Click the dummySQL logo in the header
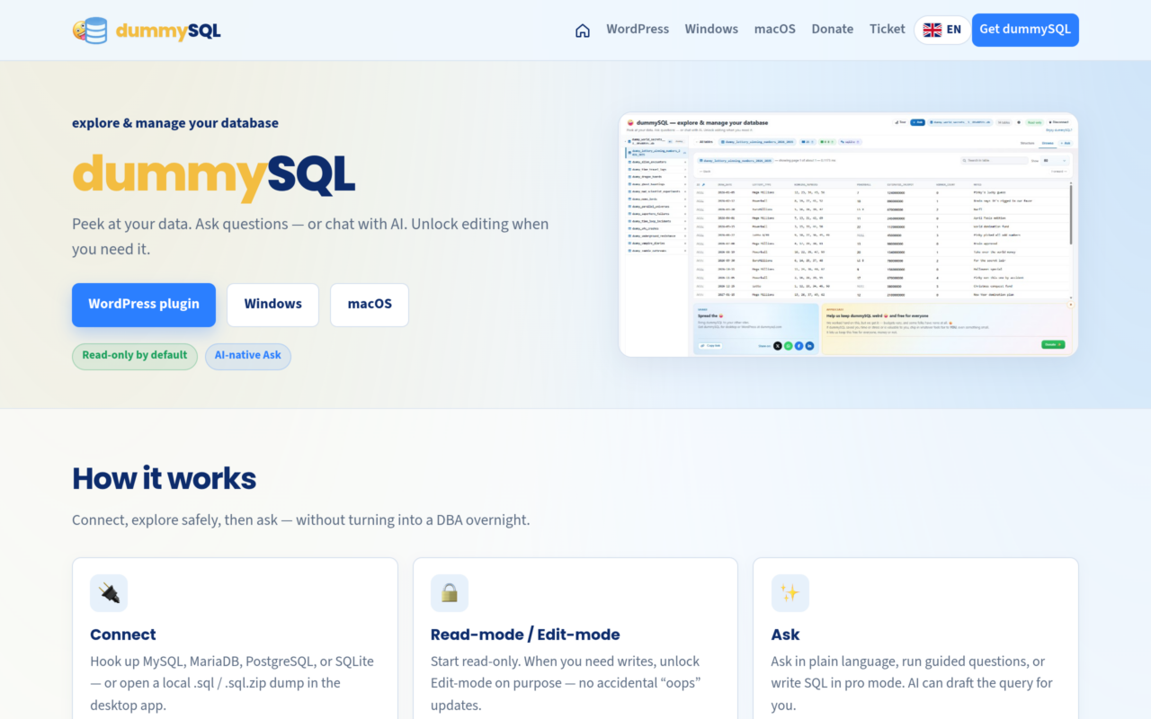The height and width of the screenshot is (719, 1151). [x=147, y=31]
